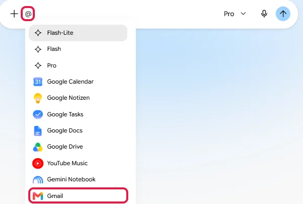Click the Gemini Notebook arc icon
The width and height of the screenshot is (303, 204).
38,179
